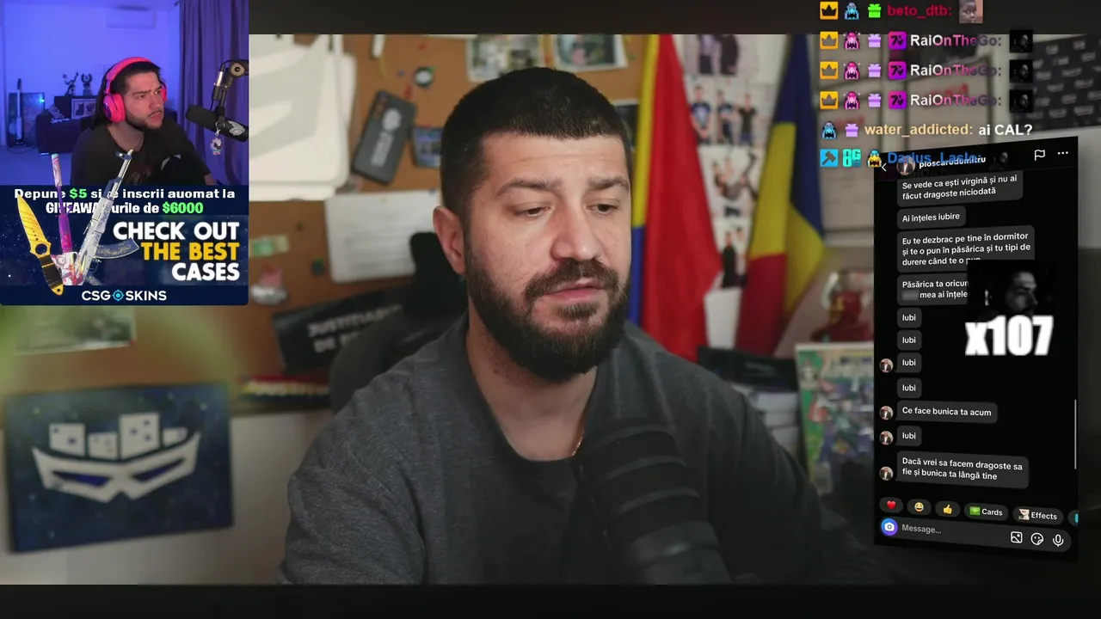
Task: Open the Cards button in chat
Action: click(x=985, y=512)
